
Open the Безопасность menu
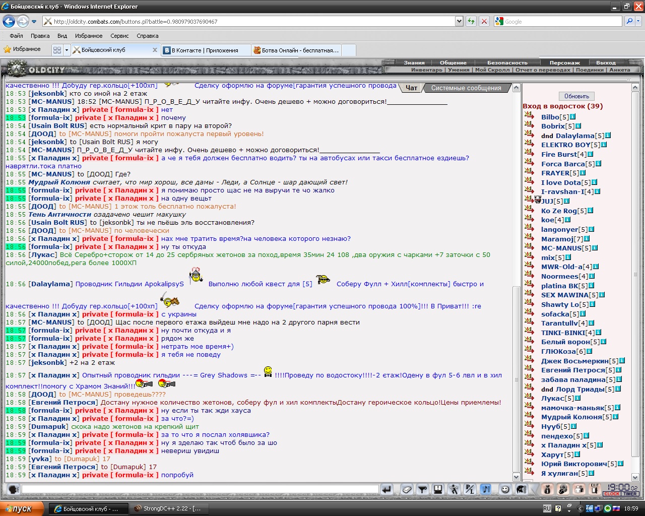[x=507, y=63]
